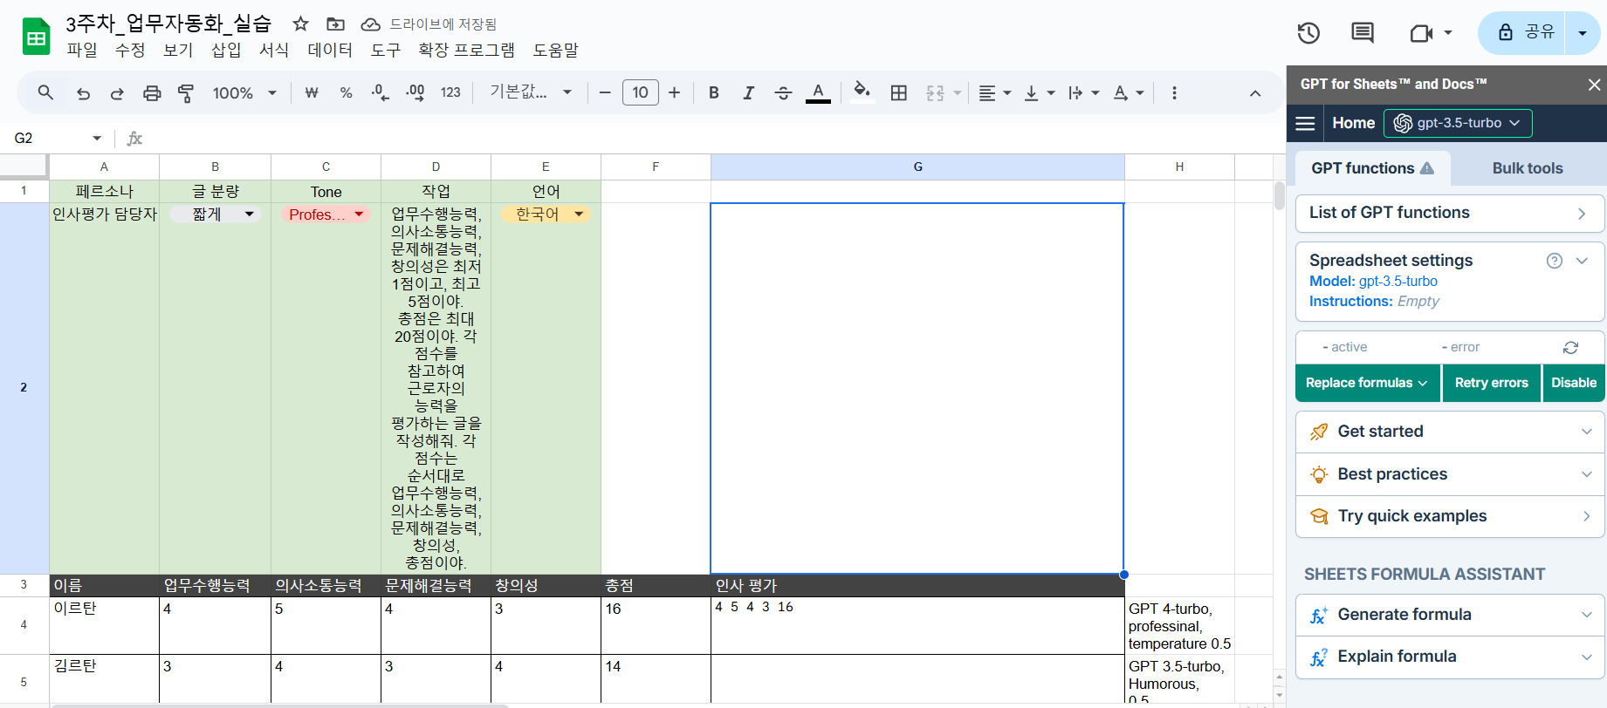Click Spreadsheet settings help icon

click(1554, 261)
